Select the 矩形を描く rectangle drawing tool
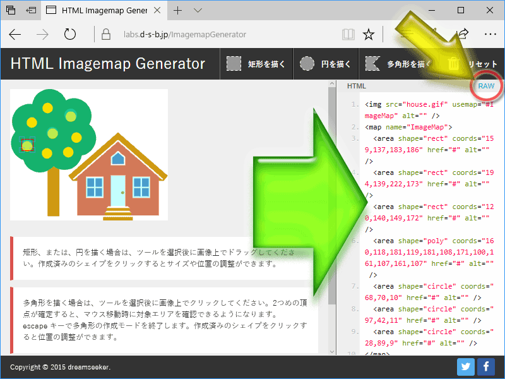The height and width of the screenshot is (379, 505). (x=256, y=63)
